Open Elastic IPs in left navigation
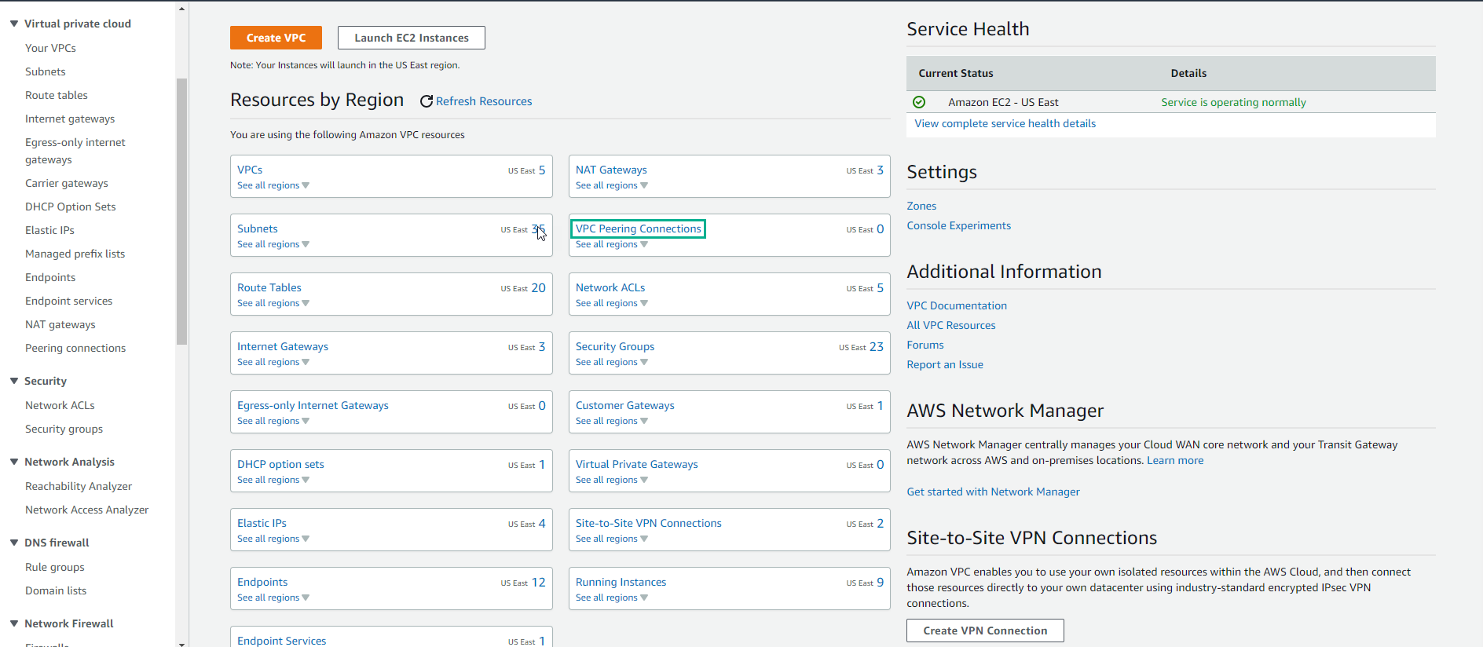Image resolution: width=1483 pixels, height=647 pixels. click(49, 230)
